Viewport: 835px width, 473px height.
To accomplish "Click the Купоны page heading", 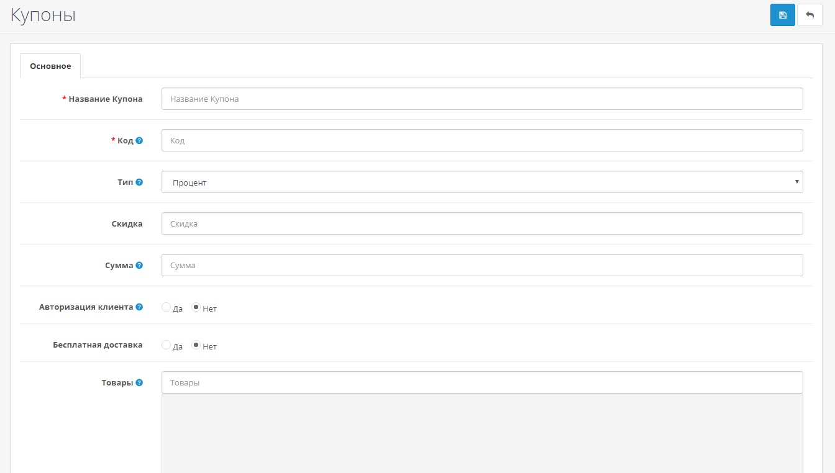I will tap(43, 16).
